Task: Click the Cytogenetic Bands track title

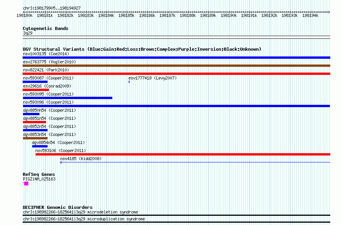Action: click(46, 28)
